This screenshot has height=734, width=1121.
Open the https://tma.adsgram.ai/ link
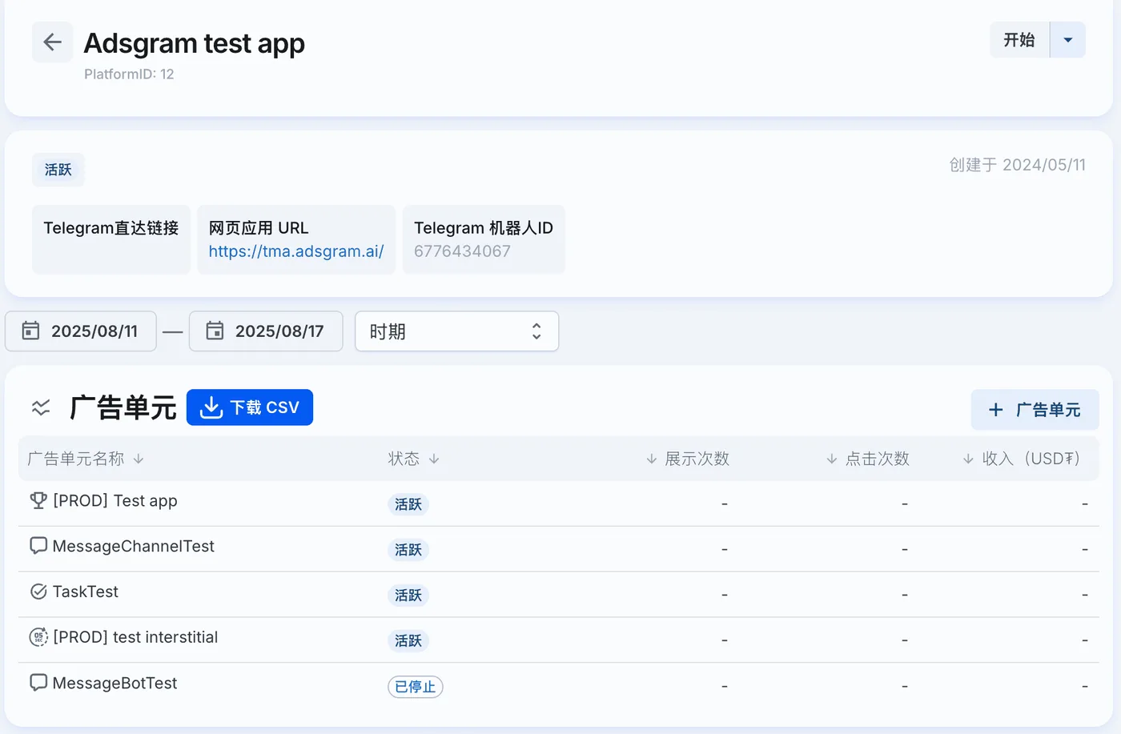pos(296,251)
